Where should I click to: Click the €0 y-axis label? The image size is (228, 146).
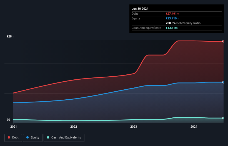coord(8,120)
